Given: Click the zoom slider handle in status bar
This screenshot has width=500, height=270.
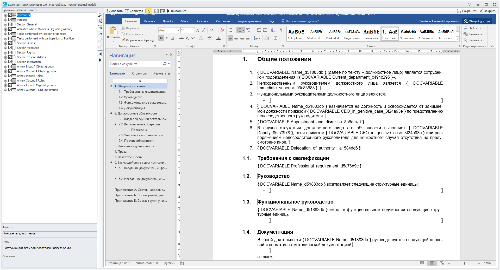Looking at the screenshot, I should click(464, 263).
